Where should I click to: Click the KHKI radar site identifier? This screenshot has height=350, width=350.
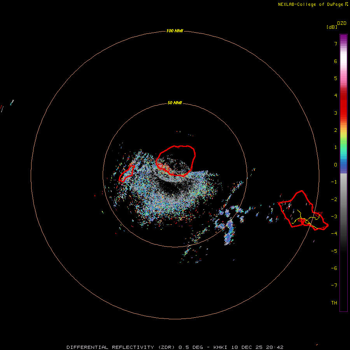click(220, 347)
